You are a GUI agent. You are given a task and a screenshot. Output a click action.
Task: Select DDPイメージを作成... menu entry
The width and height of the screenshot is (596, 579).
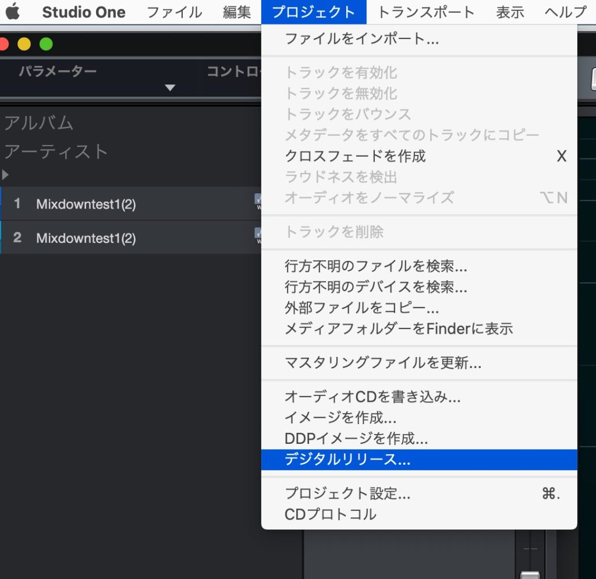point(356,439)
